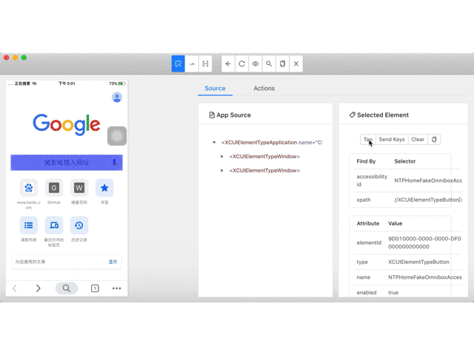Image resolution: width=474 pixels, height=355 pixels.
Task: Tap the AssistiveTouch floating button
Action: pos(117,136)
